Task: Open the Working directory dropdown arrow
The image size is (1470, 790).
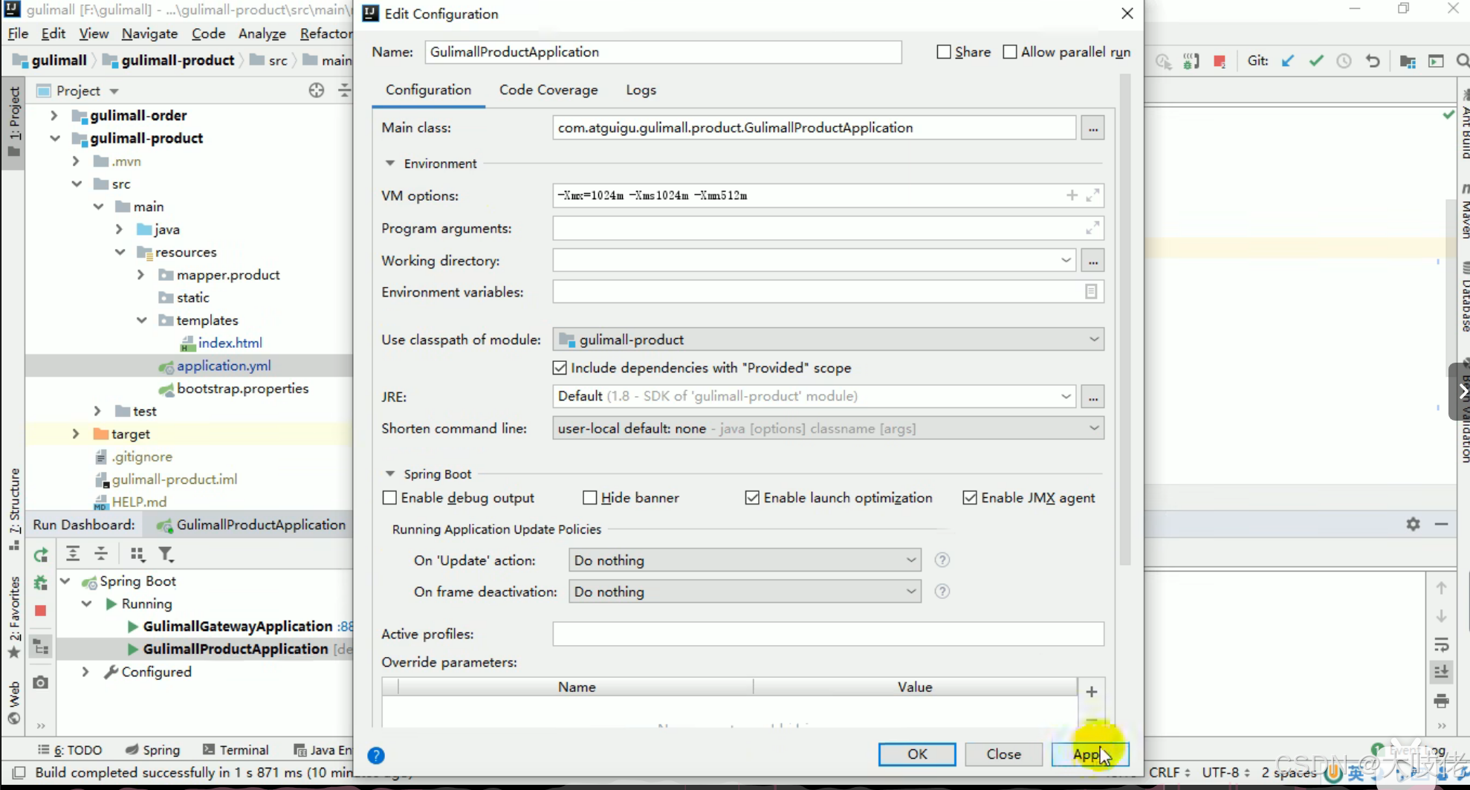Action: pos(1066,261)
